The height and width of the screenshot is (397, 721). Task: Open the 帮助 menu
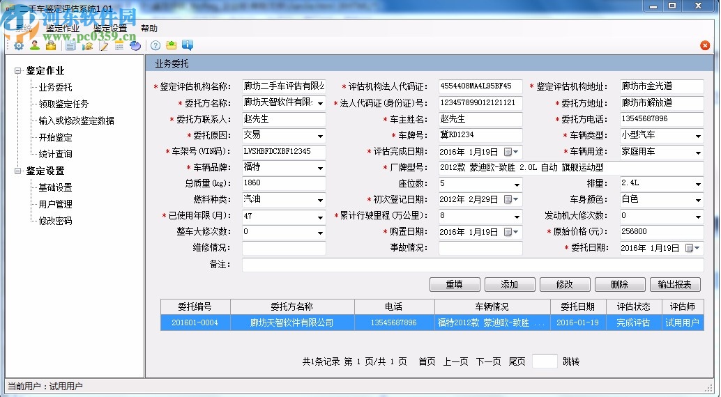tap(149, 29)
